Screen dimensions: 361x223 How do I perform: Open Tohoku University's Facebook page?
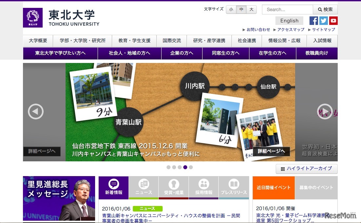point(313,20)
